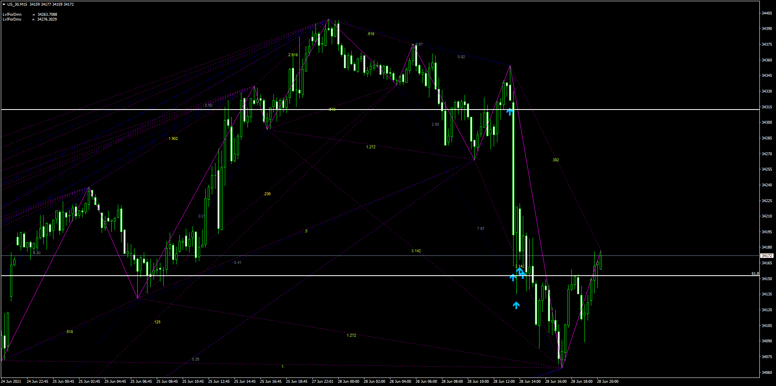Click the 61.8 label on the lower white line
This screenshot has height=386, width=776.
pos(755,274)
